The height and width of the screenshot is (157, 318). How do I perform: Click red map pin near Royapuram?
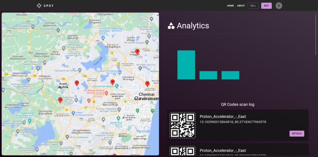148,84
